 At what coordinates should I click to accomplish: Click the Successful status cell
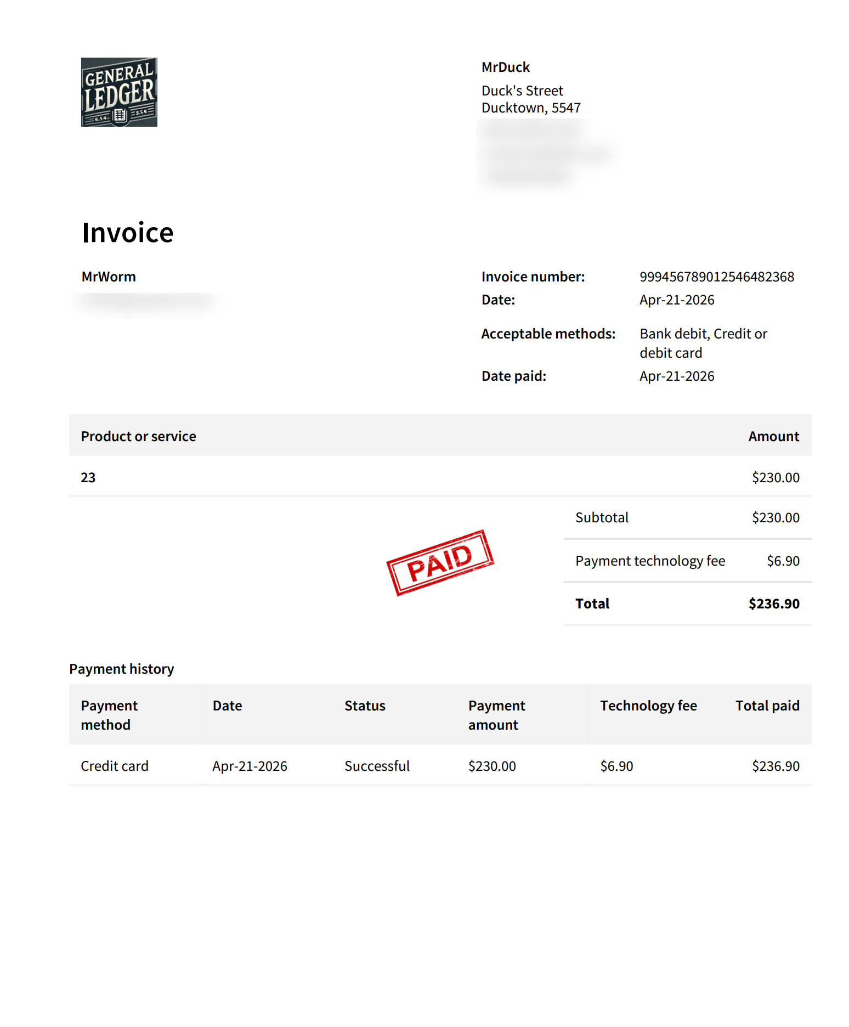pyautogui.click(x=377, y=766)
